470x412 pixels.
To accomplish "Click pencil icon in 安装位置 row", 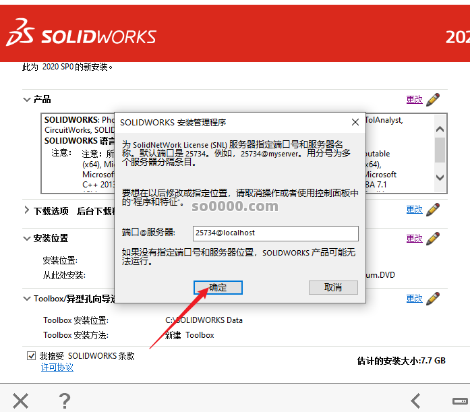I will (x=433, y=239).
